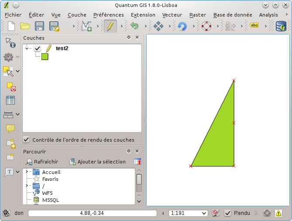The height and width of the screenshot is (221, 292).
Task: Open the Couche menu
Action: click(x=77, y=15)
